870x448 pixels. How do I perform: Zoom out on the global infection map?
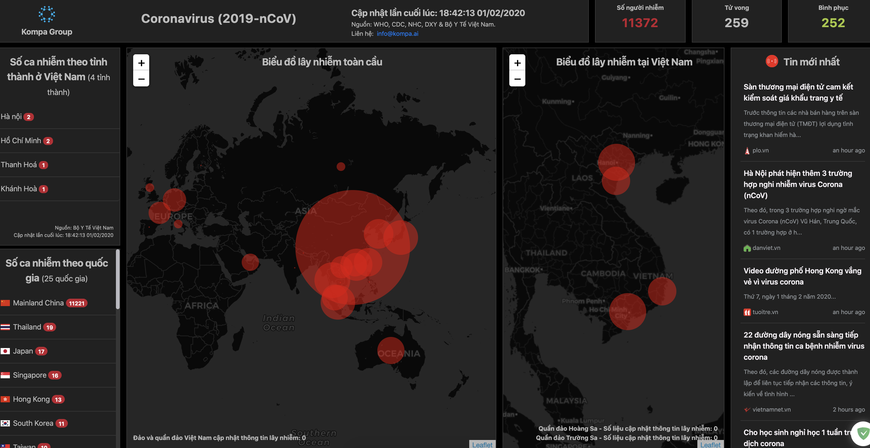point(141,79)
